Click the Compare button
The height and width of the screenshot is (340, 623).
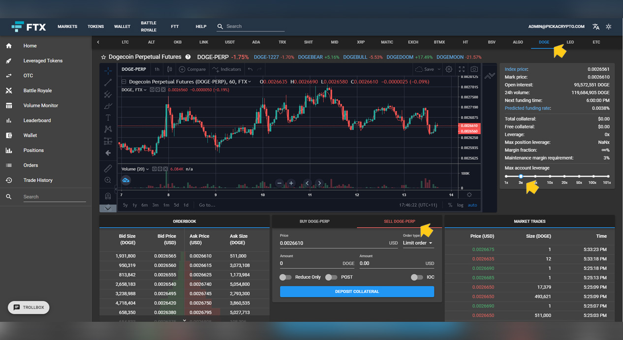click(192, 69)
